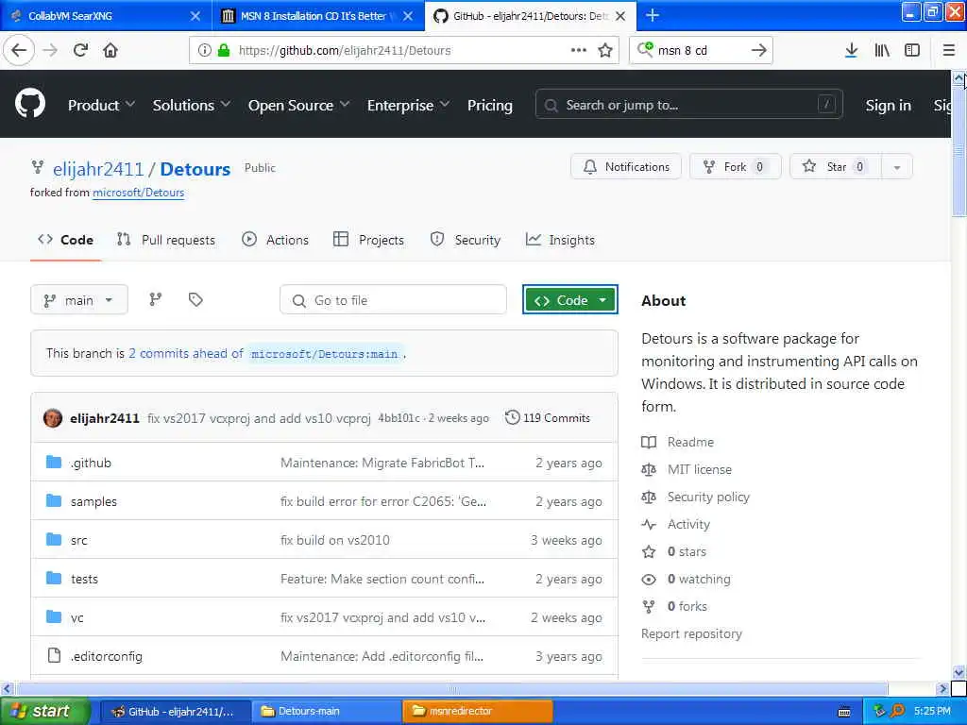
Task: Switch to the Projects tab
Action: pos(369,240)
